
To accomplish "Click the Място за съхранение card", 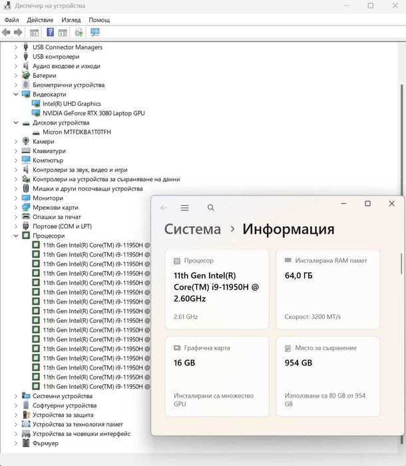I will 328,377.
